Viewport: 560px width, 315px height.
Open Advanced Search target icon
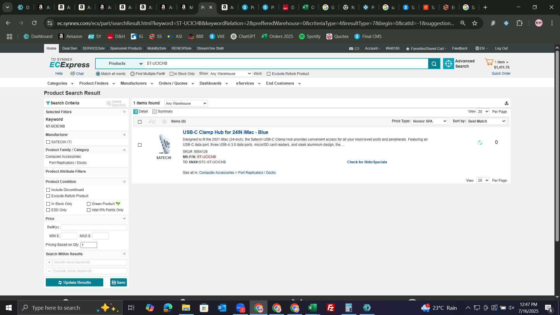pos(449,64)
